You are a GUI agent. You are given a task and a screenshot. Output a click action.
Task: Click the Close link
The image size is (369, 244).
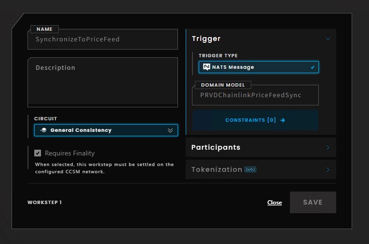pyautogui.click(x=274, y=203)
